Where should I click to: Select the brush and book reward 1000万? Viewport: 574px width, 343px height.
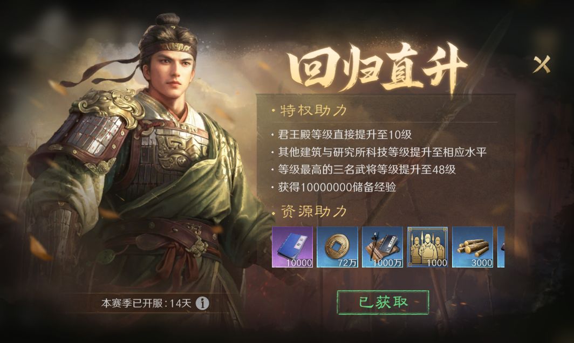[382, 247]
